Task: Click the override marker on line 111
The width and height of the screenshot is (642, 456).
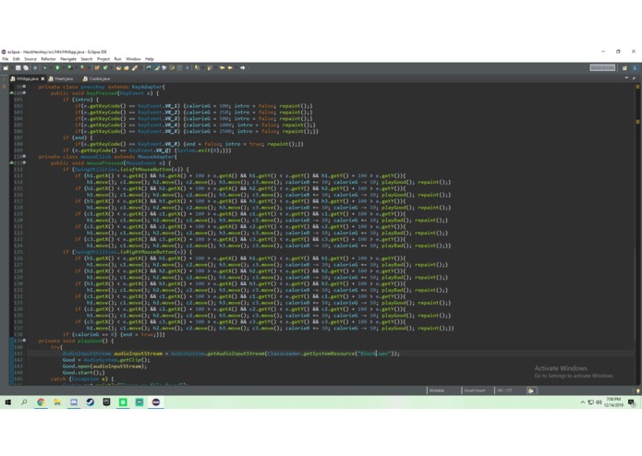Action: (12, 162)
